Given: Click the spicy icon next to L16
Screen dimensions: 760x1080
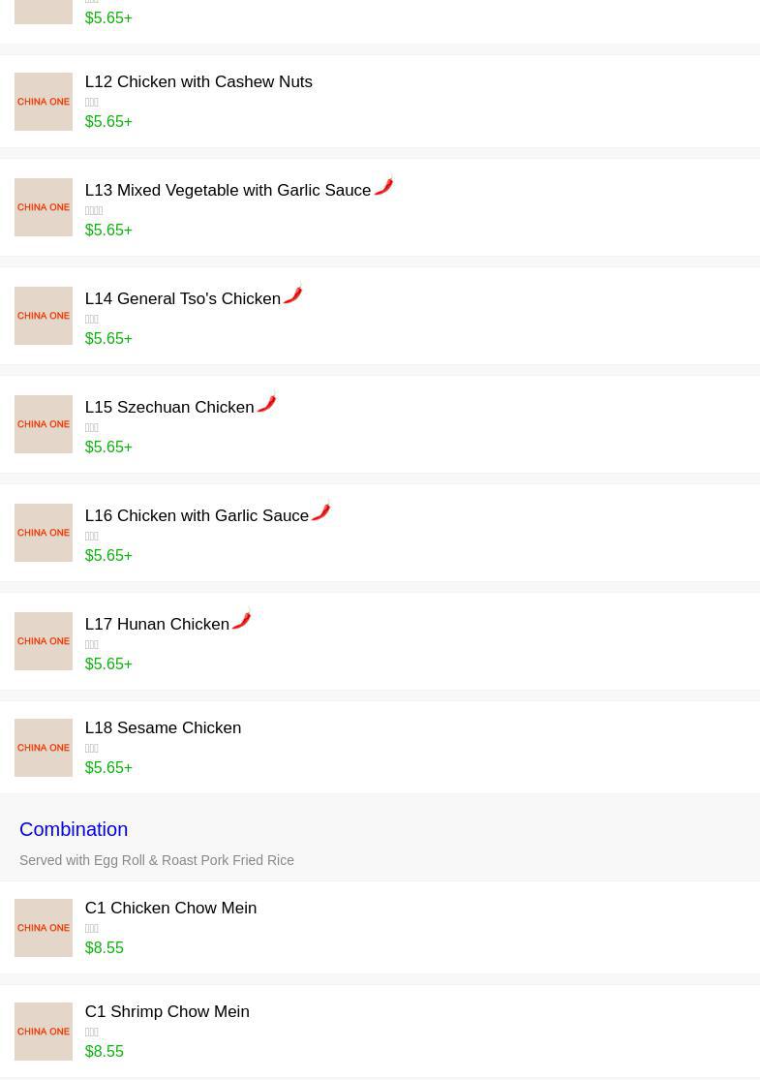Looking at the screenshot, I should tap(320, 510).
